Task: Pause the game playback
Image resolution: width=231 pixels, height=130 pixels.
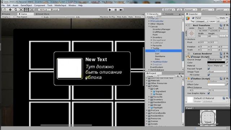Action: click(115, 10)
